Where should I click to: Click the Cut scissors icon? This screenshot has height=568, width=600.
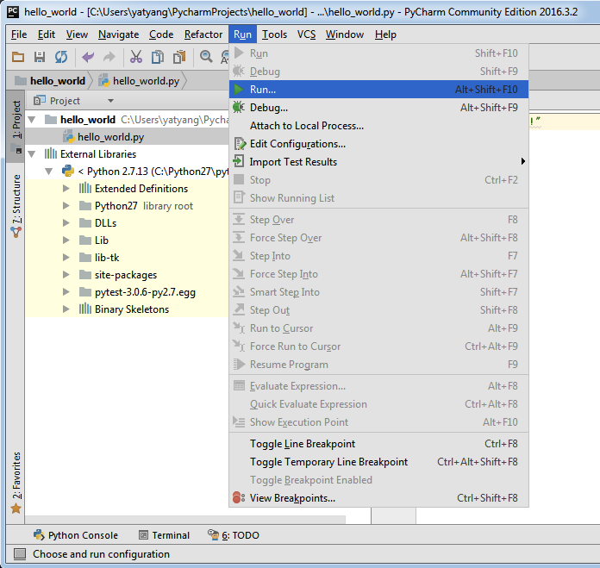coord(136,57)
